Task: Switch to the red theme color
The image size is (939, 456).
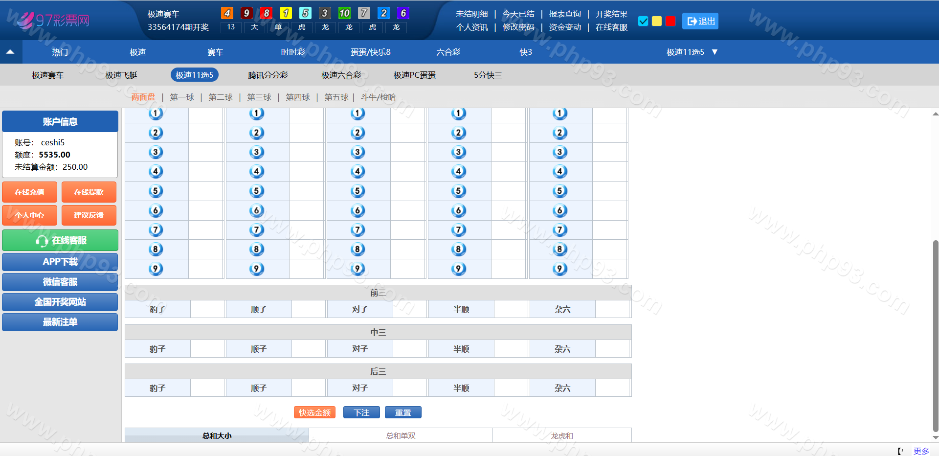Action: 671,21
